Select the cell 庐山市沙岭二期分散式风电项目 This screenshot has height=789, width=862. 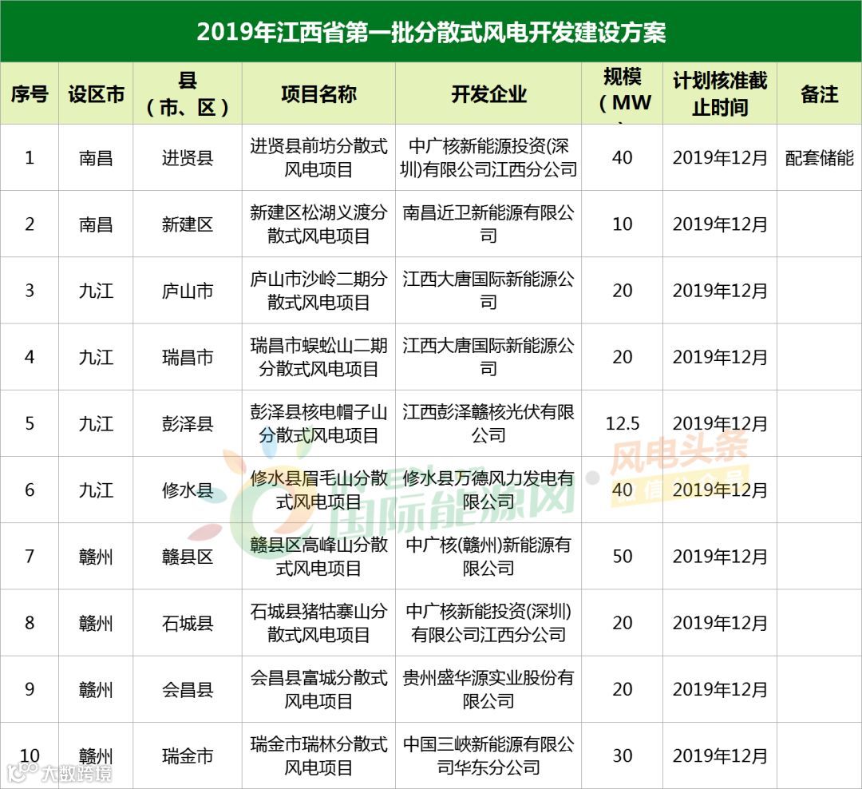tap(318, 291)
